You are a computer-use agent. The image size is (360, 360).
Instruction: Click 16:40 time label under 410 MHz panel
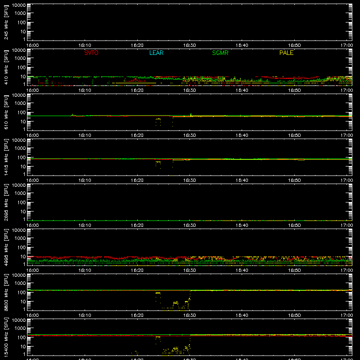tap(242, 90)
